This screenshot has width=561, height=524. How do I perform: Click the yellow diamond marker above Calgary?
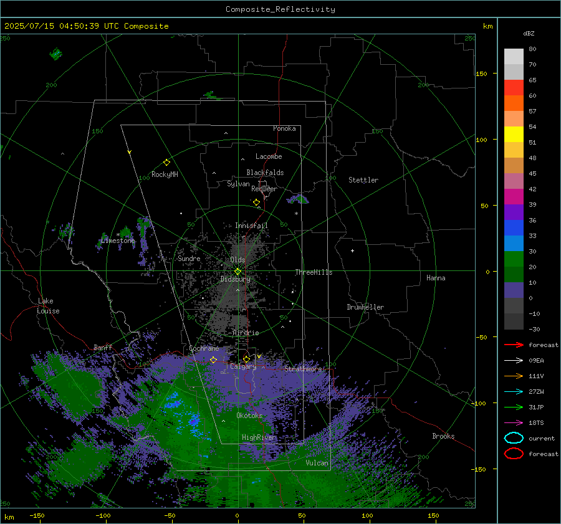[246, 359]
